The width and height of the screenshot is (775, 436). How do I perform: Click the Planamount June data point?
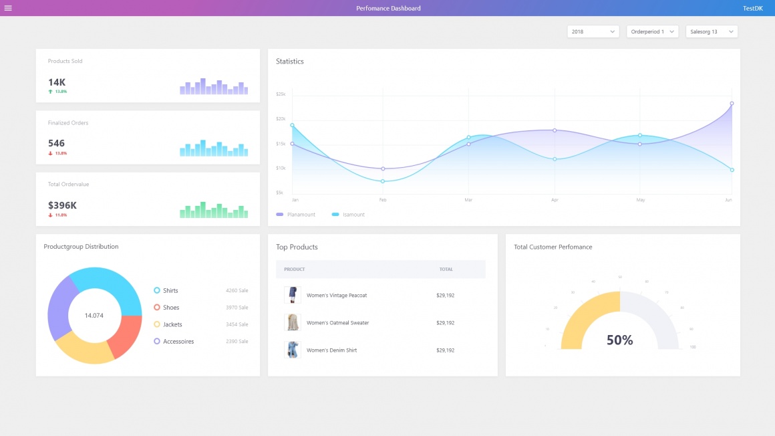tap(732, 104)
